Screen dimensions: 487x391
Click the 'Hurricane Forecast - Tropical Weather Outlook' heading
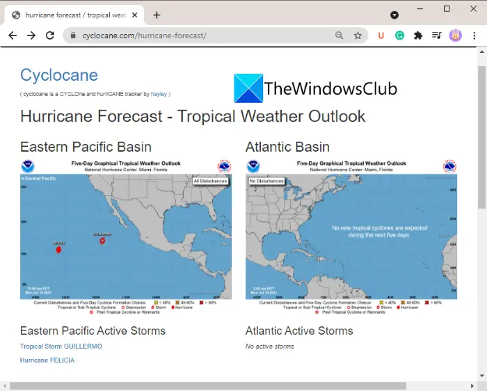point(193,116)
